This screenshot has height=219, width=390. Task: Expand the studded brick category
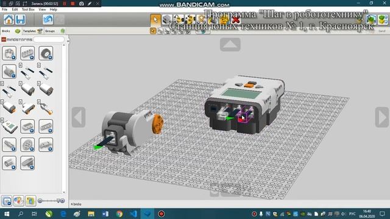click(x=27, y=53)
